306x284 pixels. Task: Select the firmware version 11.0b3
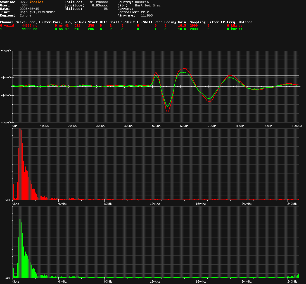(147, 15)
